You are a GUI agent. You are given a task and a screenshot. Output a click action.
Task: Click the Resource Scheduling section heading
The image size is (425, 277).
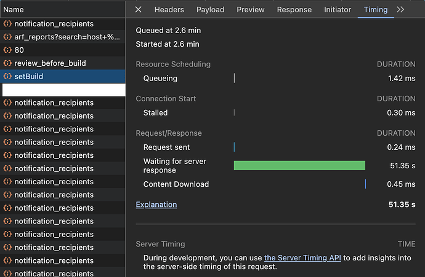173,64
